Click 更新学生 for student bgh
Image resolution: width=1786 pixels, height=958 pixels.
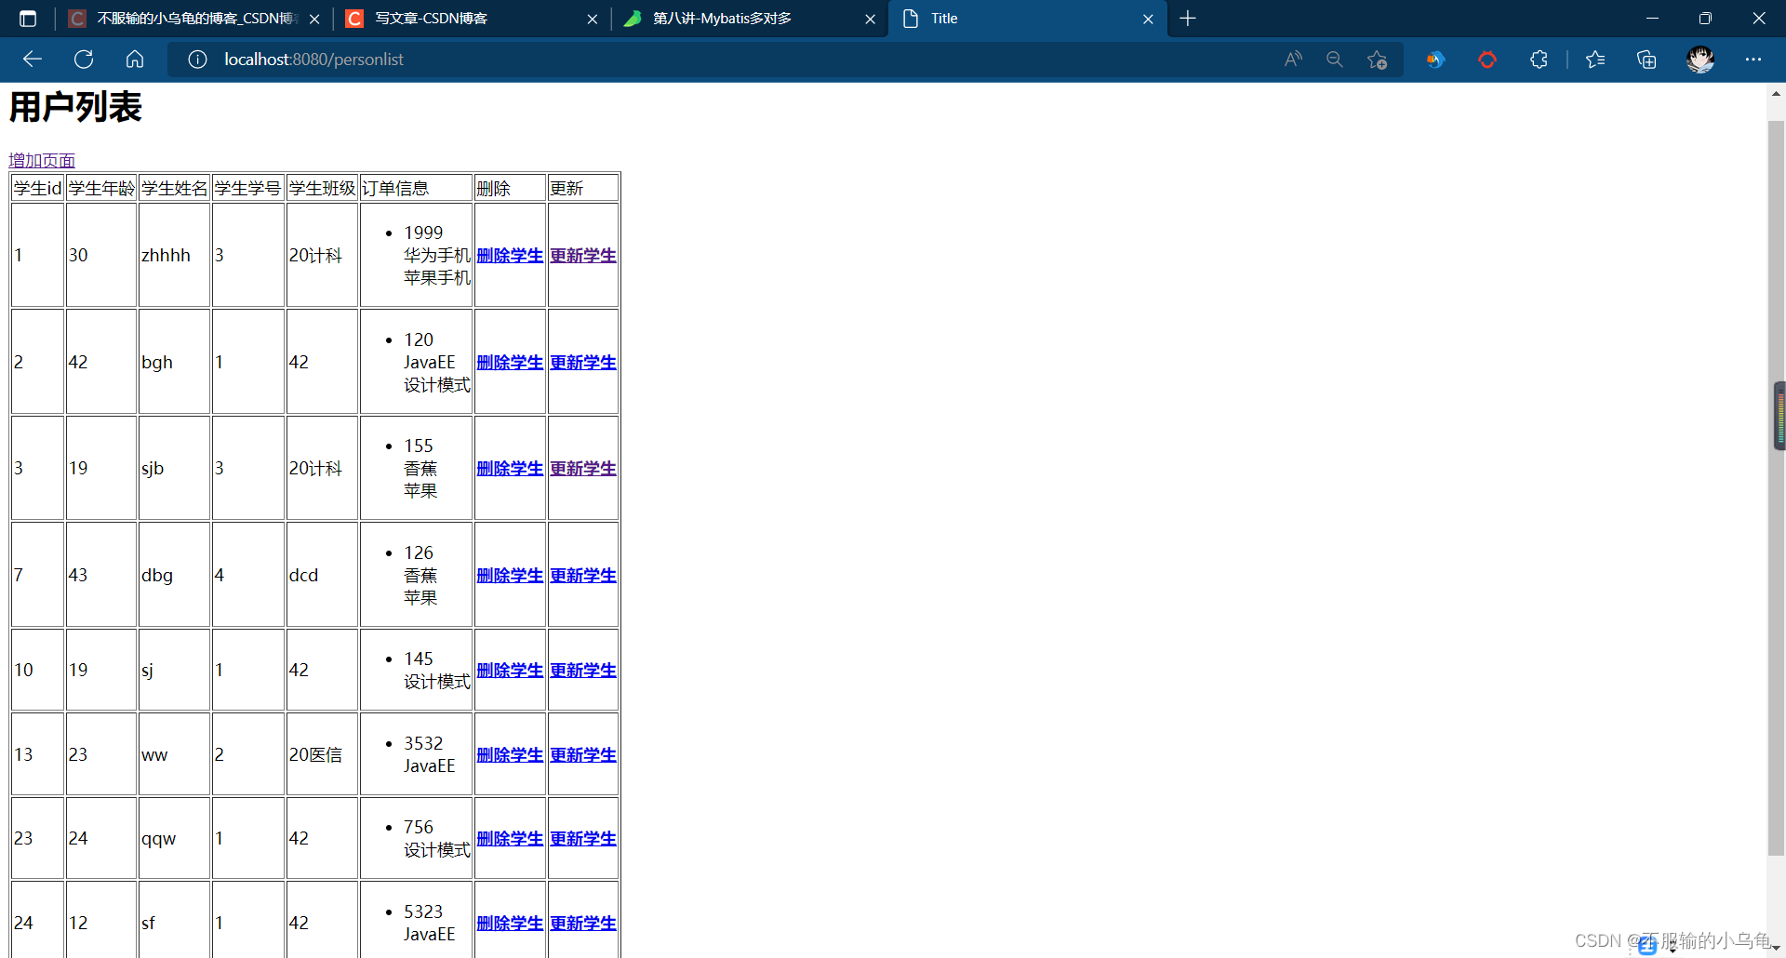coord(583,363)
